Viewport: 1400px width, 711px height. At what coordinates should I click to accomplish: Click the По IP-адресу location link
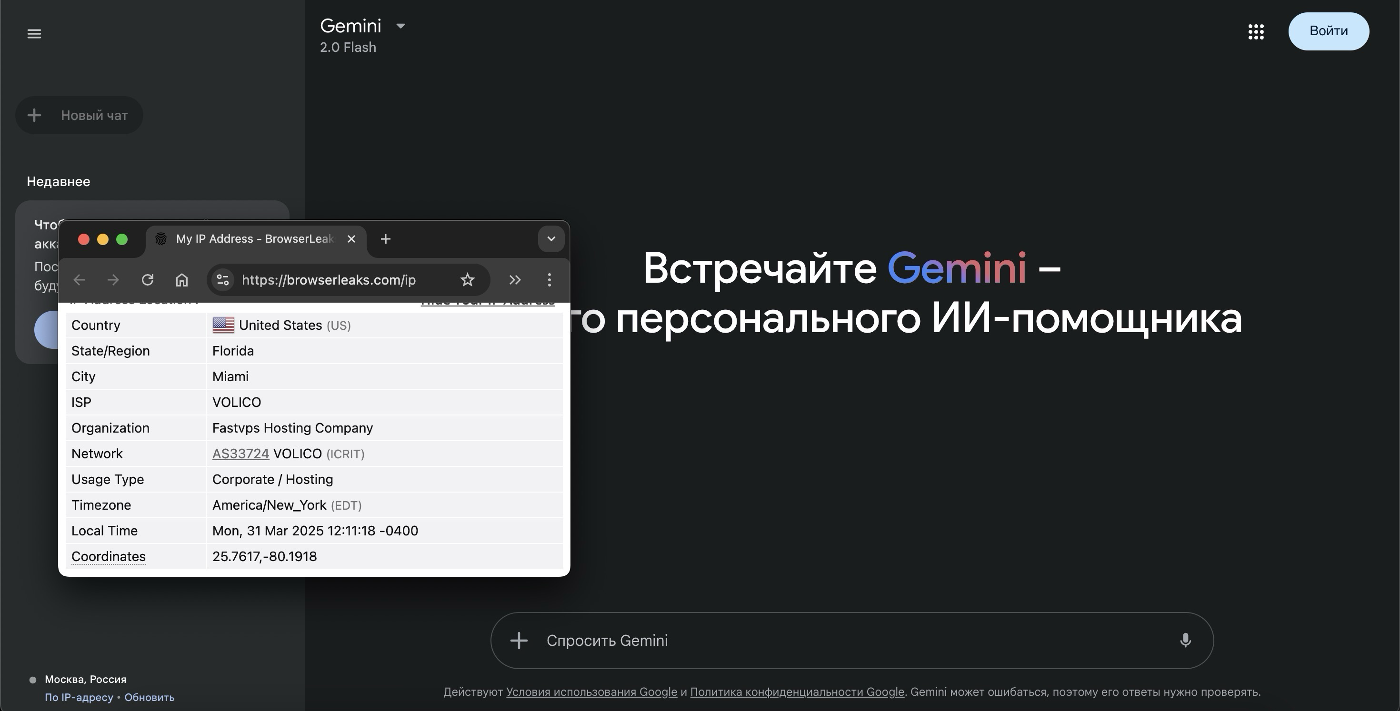[x=79, y=697]
